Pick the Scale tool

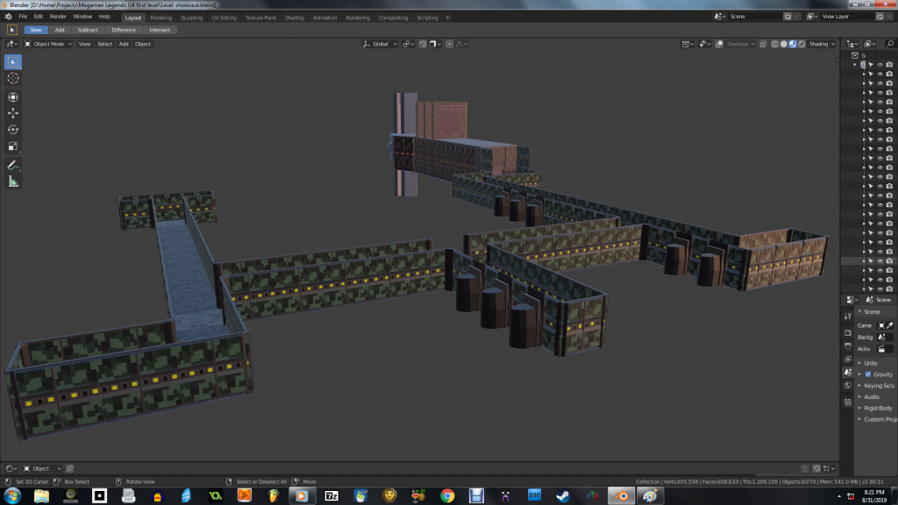(x=13, y=146)
